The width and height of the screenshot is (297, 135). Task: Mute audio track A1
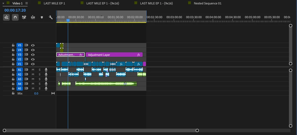33,70
